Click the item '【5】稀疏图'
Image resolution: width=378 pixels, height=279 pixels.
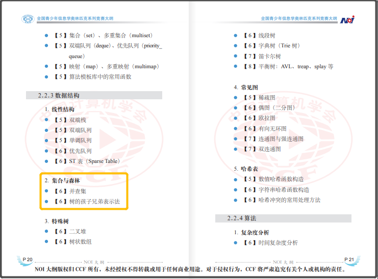pyautogui.click(x=259, y=97)
